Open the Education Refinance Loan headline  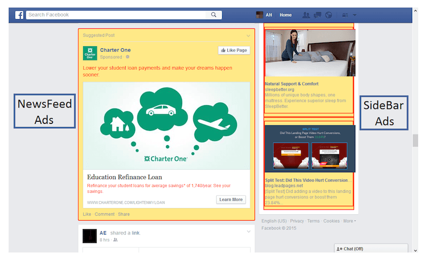[x=125, y=177]
